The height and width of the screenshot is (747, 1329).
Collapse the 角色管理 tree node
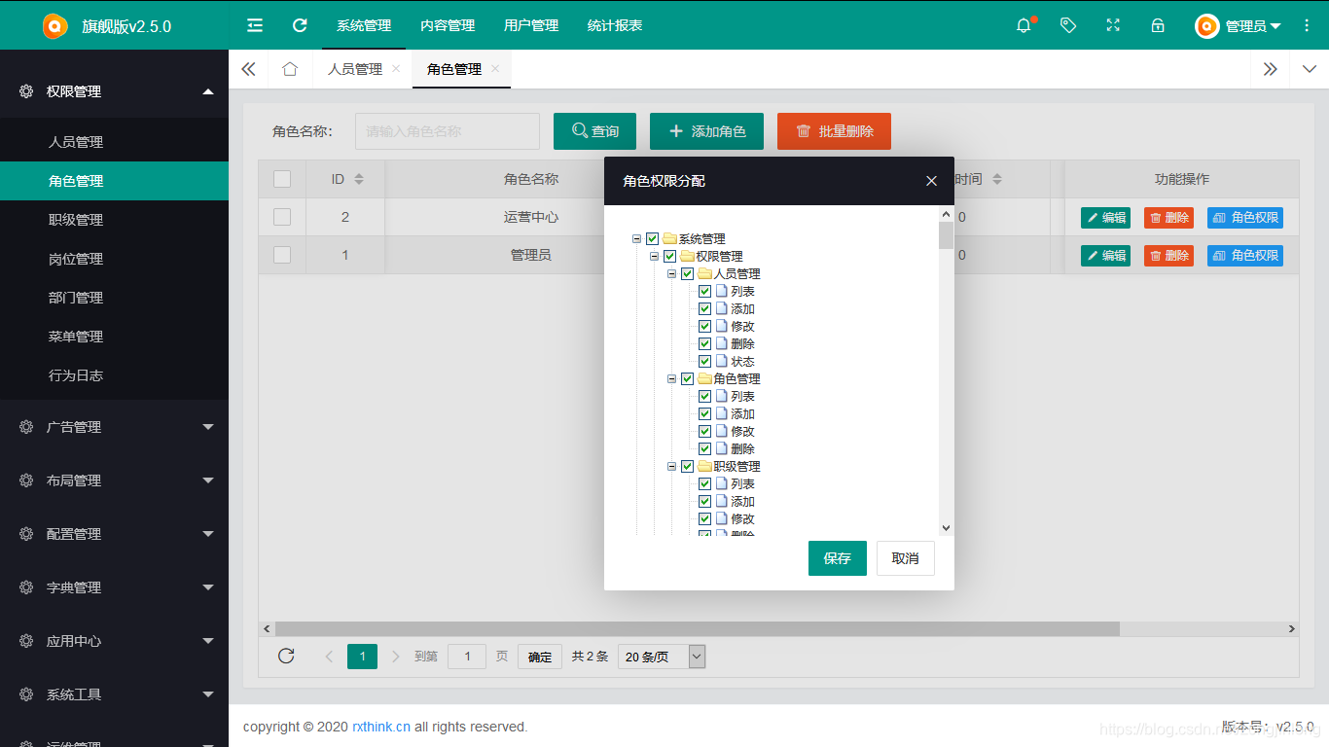tap(671, 379)
